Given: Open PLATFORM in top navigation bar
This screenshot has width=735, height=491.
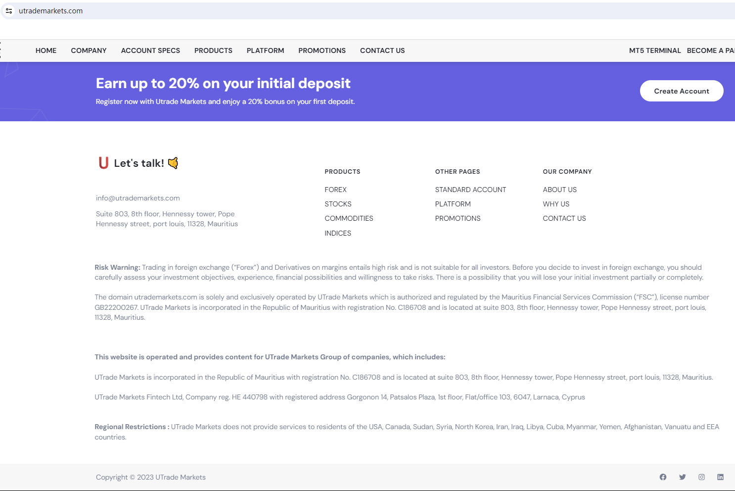Looking at the screenshot, I should pos(266,50).
